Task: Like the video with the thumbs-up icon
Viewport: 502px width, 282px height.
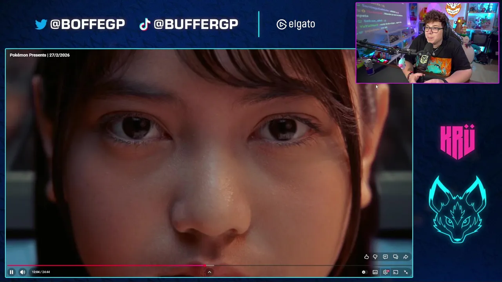Action: point(366,257)
